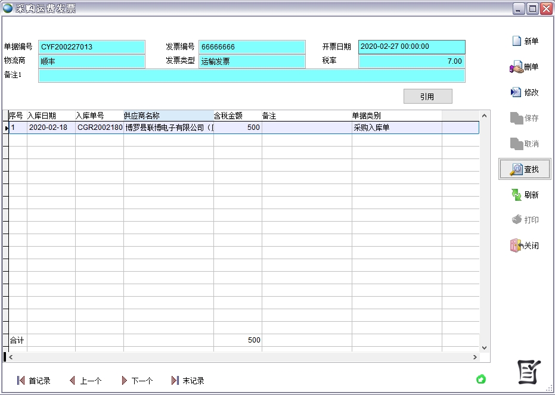Select the 物流商 field showing 顺丰
Viewport: 555px width, 395px height.
(92, 61)
